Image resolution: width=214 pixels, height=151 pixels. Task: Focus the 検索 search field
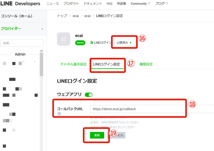22,43
